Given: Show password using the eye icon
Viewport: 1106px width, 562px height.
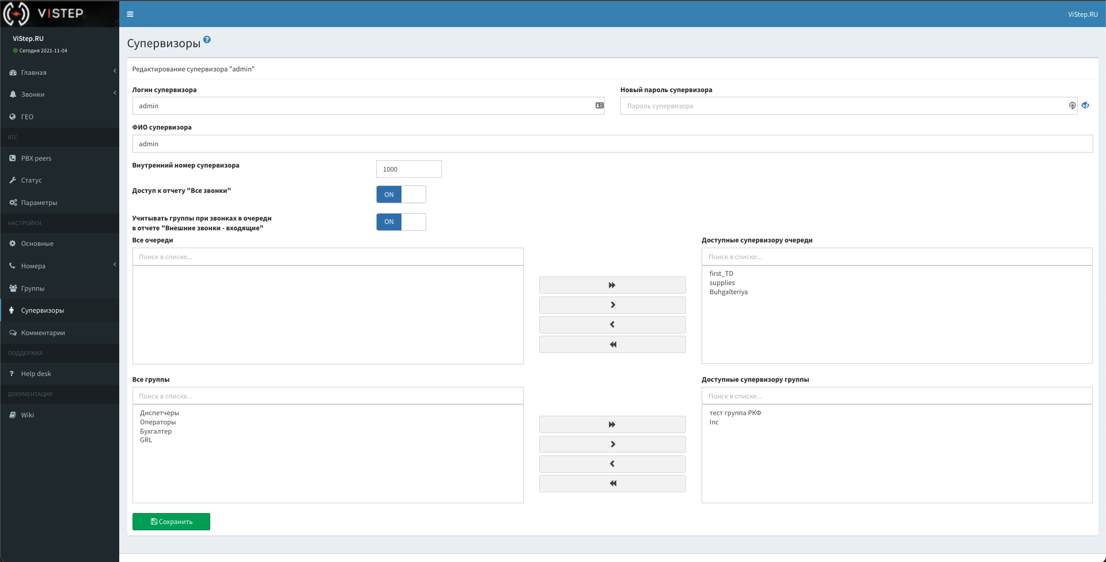Looking at the screenshot, I should point(1085,105).
